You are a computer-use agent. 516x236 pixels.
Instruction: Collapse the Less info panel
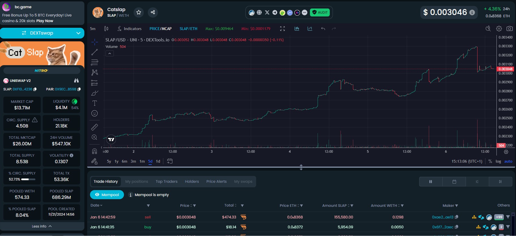(x=42, y=226)
